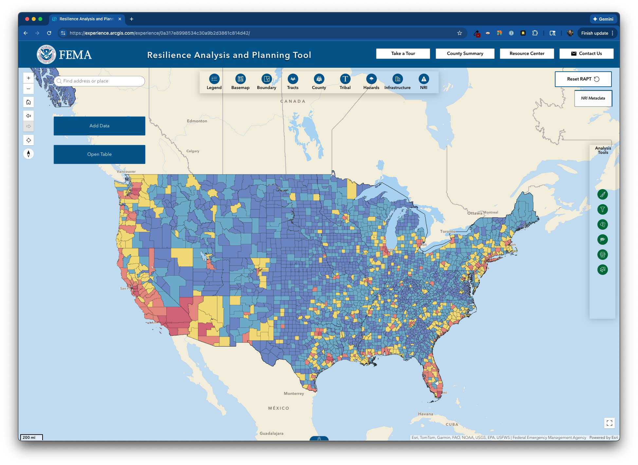Open the County Summary page
This screenshot has height=465, width=638.
pos(465,54)
